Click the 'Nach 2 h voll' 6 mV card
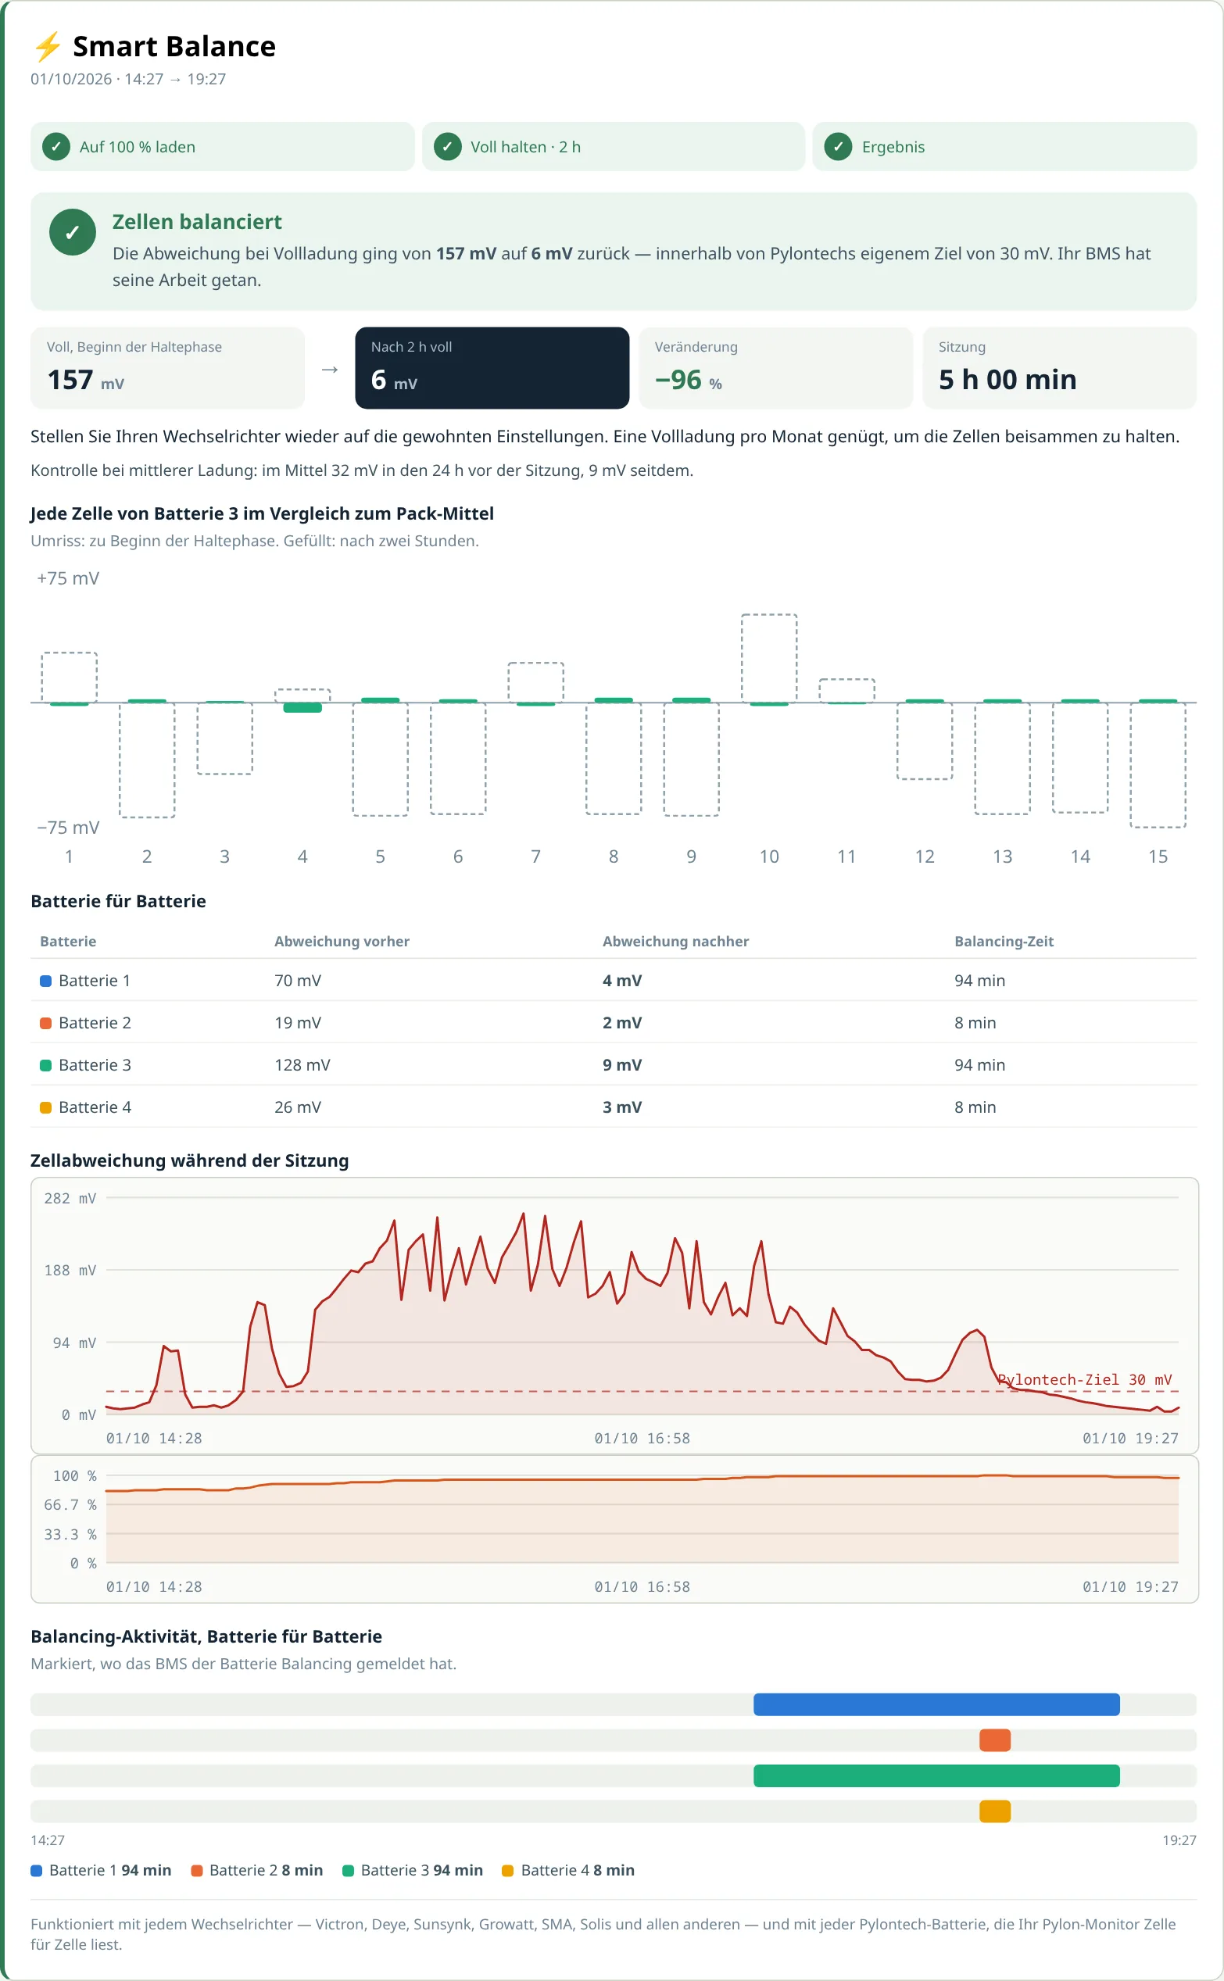This screenshot has height=1981, width=1224. point(492,367)
